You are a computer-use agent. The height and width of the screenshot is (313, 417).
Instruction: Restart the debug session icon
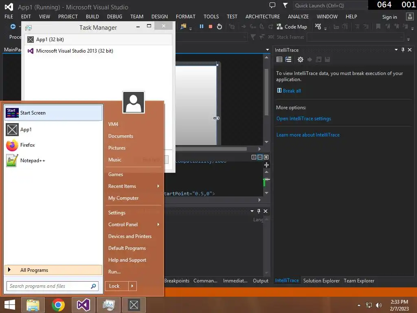coord(219,26)
